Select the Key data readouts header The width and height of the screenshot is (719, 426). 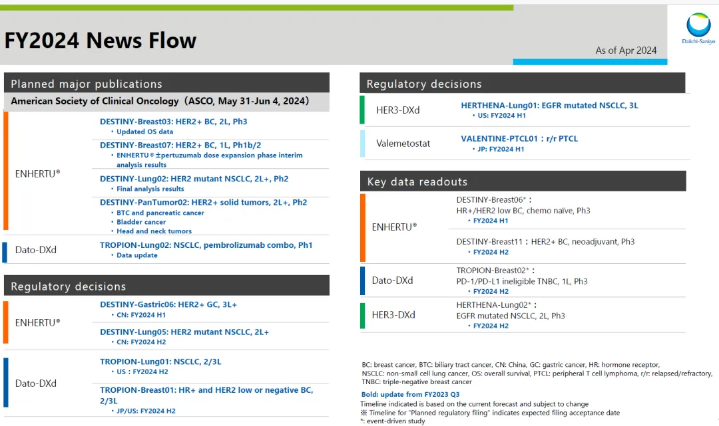(x=417, y=181)
